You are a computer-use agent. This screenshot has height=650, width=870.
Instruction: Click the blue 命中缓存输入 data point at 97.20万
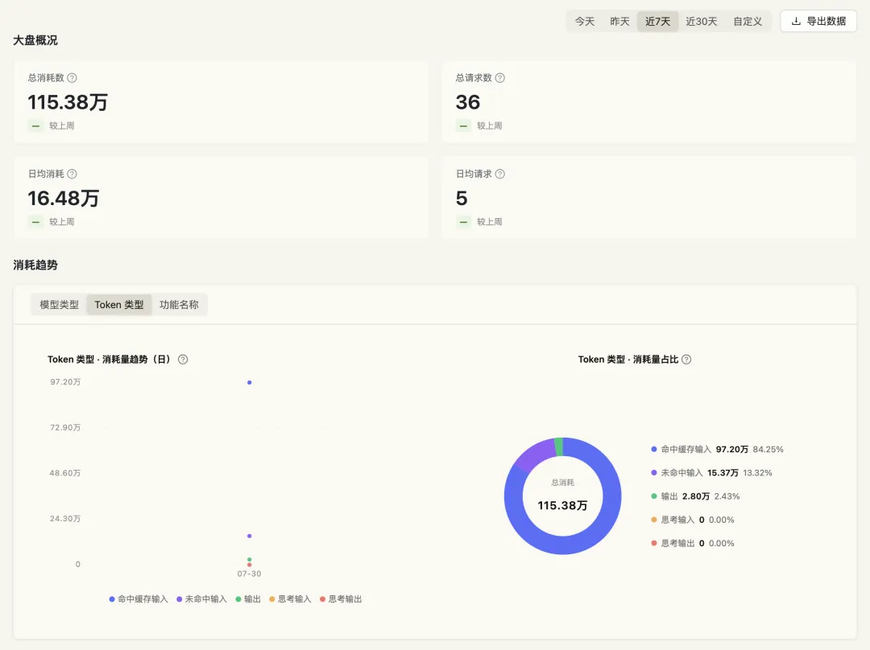[x=250, y=382]
